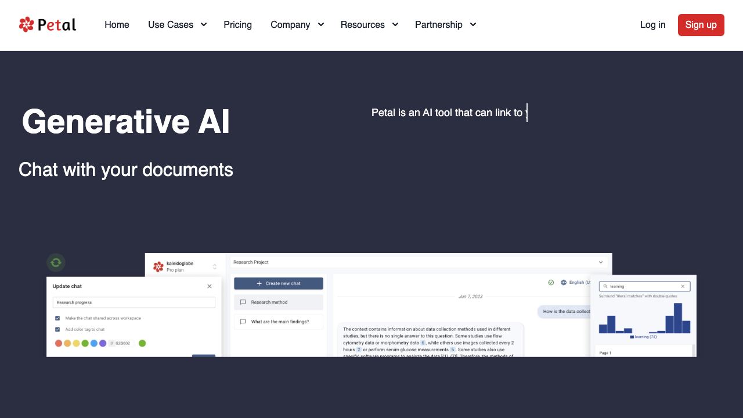Click the magnifier icon in the search box
Viewport: 743px width, 418px height.
605,286
